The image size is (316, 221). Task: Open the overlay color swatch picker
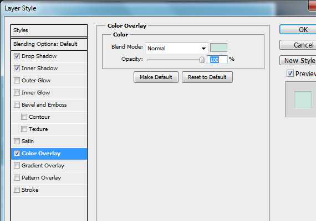(218, 48)
